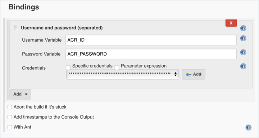
Task: Open help icon beside Username Variable field
Action: tap(243, 38)
